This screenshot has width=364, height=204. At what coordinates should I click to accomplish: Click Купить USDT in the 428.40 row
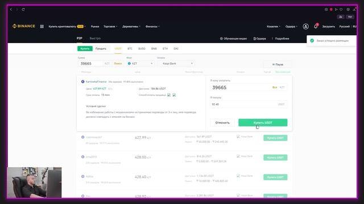(x=275, y=177)
